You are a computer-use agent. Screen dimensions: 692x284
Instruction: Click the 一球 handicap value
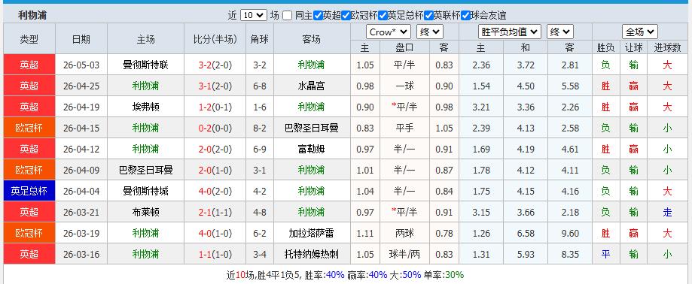click(404, 86)
